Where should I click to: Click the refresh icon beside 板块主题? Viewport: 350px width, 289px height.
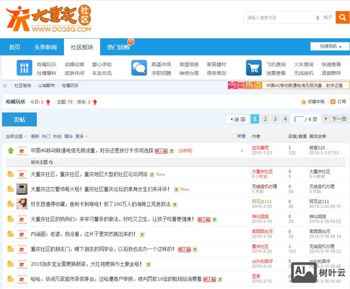pos(51,162)
